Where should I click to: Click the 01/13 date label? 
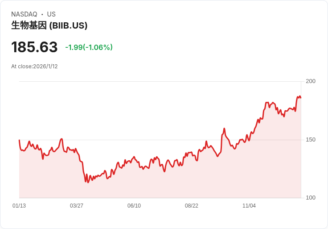pos(19,206)
